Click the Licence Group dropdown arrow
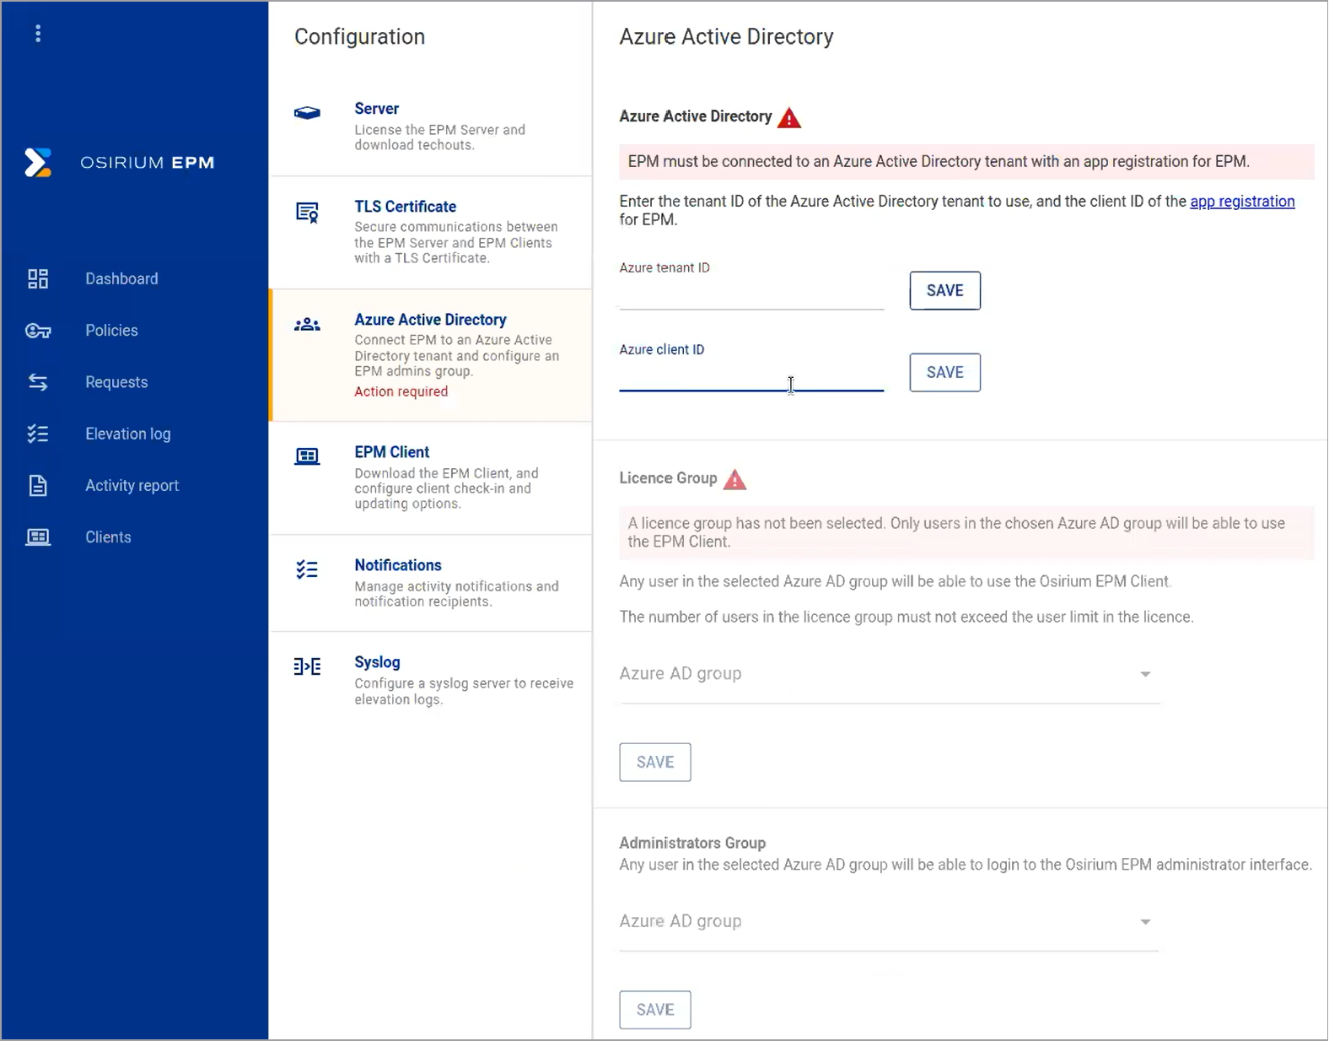1329x1041 pixels. [1145, 674]
